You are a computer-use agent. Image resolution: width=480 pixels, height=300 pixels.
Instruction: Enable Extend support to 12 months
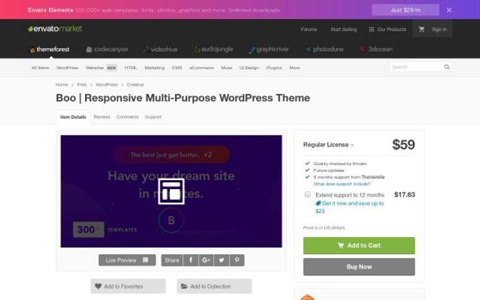click(x=308, y=195)
